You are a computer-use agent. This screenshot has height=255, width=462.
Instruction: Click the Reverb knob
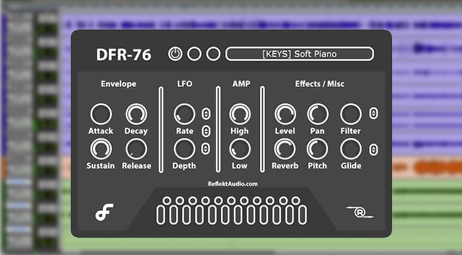(285, 149)
